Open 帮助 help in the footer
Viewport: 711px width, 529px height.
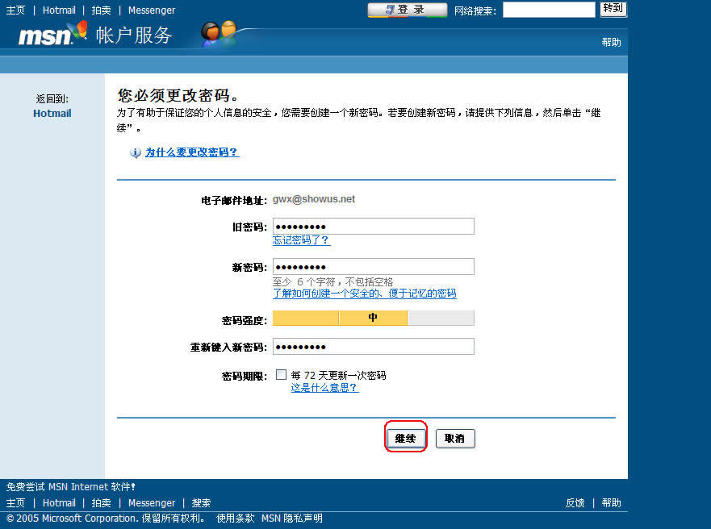tap(611, 502)
